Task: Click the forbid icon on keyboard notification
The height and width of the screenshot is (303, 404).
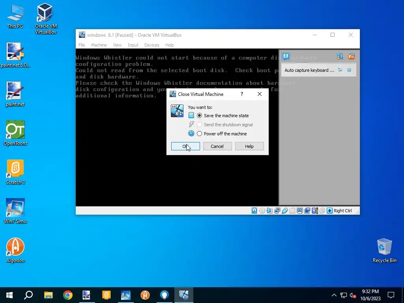Action: (x=340, y=70)
